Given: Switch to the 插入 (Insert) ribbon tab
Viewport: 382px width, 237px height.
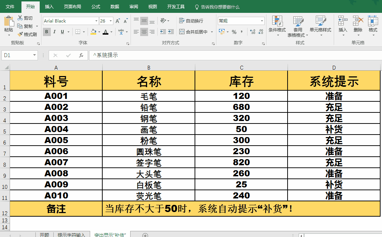Looking at the screenshot, I should click(49, 7).
